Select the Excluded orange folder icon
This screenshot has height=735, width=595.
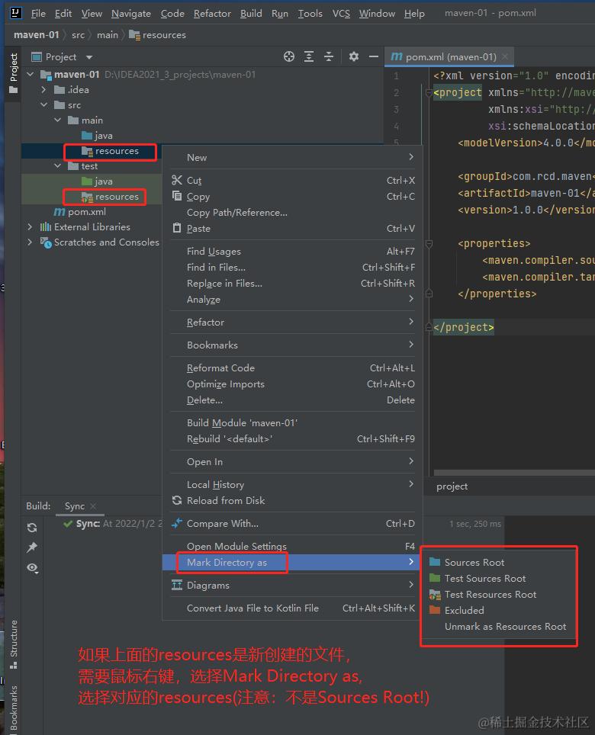[435, 610]
